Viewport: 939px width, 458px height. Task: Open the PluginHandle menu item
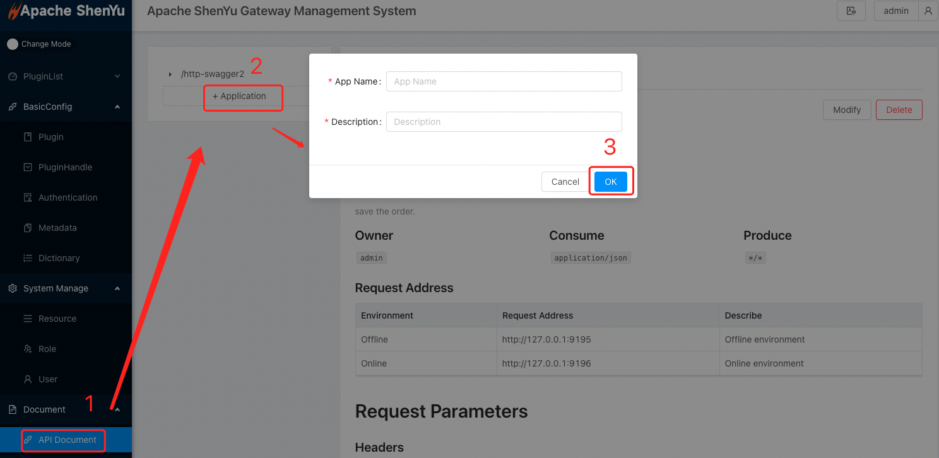[x=65, y=167]
